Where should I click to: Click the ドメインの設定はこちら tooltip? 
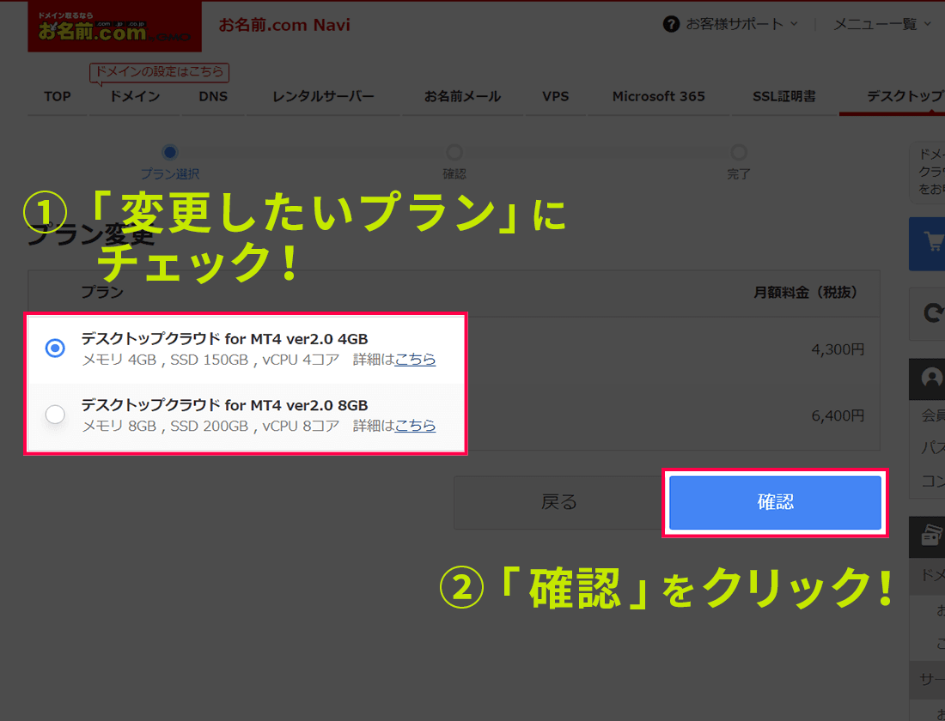point(159,72)
